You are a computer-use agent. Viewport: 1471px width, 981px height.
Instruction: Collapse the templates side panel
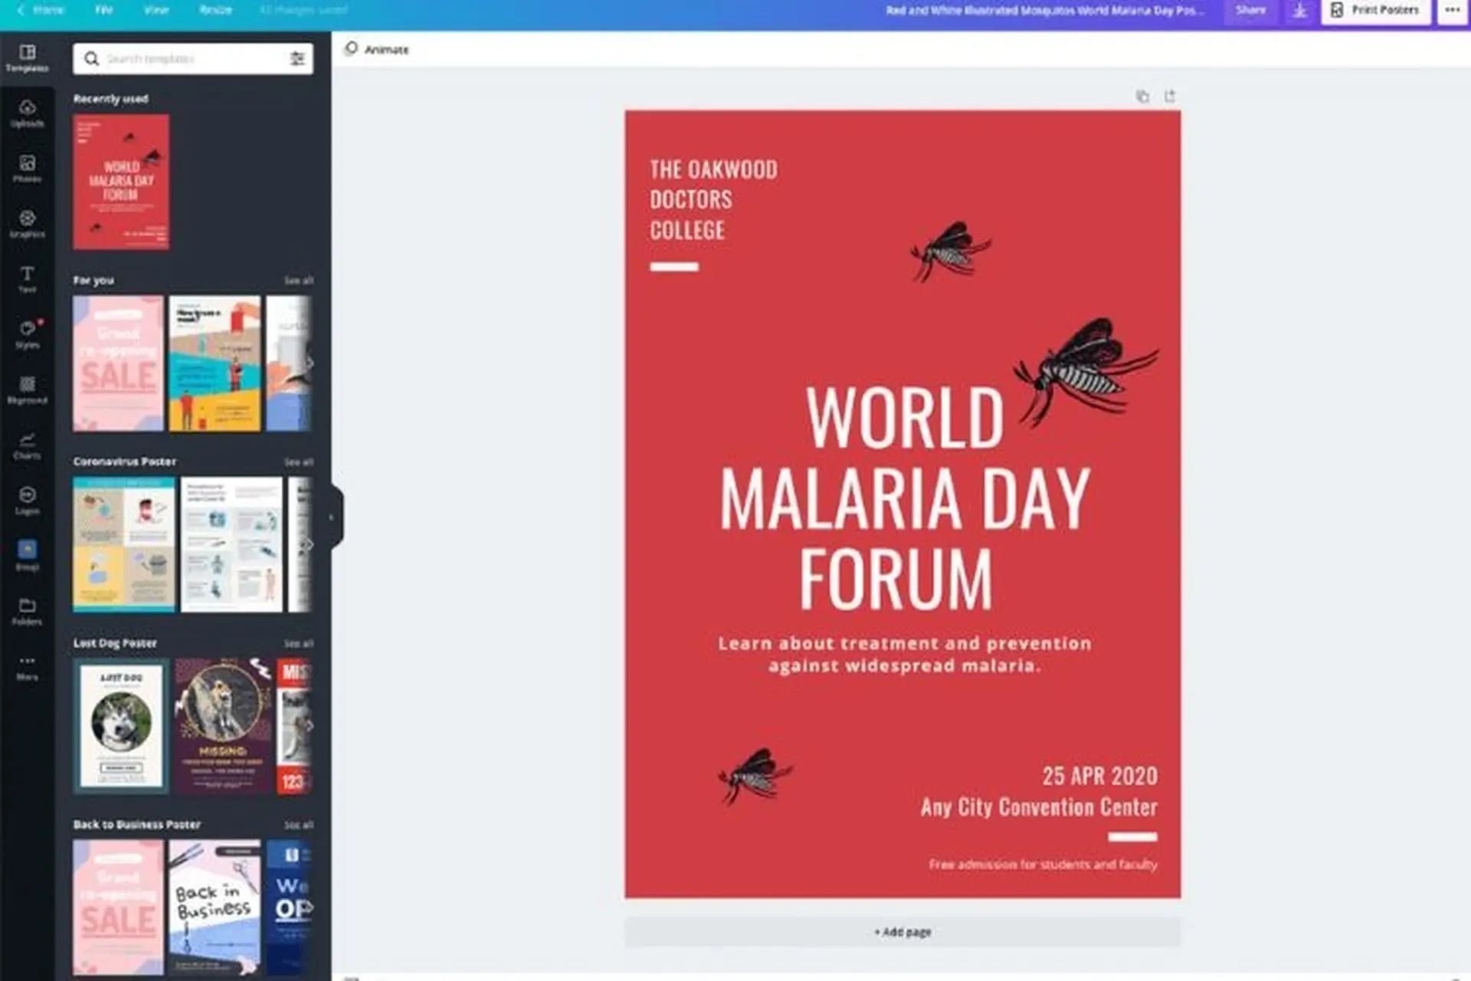pos(332,517)
